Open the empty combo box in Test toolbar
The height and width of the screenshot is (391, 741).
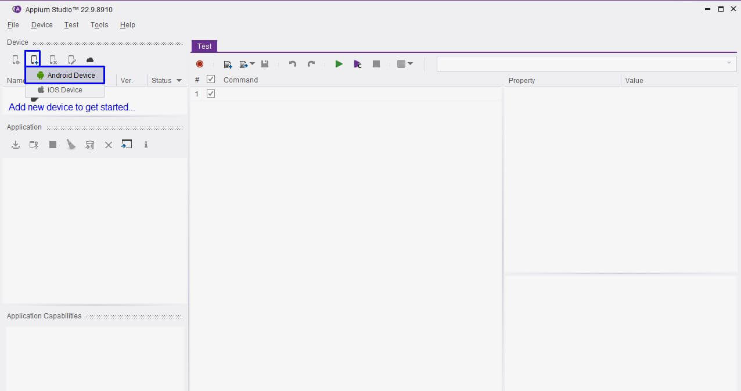click(586, 63)
